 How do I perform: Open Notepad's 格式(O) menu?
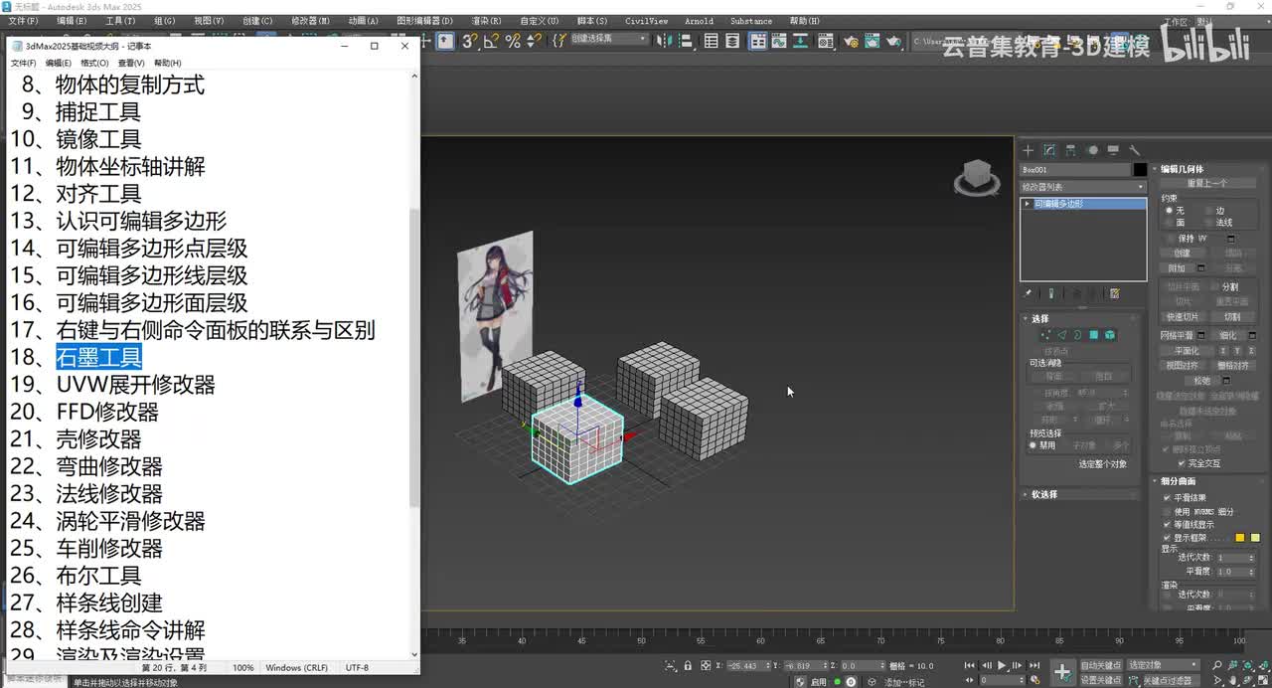(94, 63)
